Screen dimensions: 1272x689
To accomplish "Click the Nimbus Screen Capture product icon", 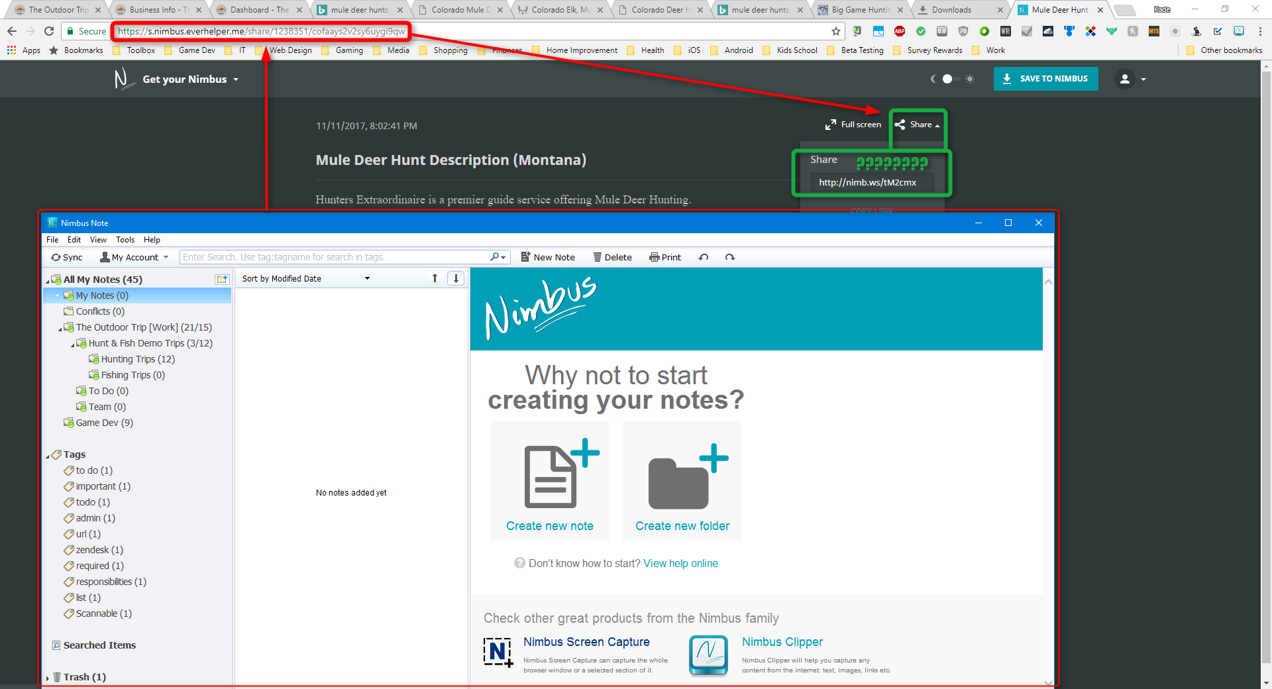I will click(498, 653).
